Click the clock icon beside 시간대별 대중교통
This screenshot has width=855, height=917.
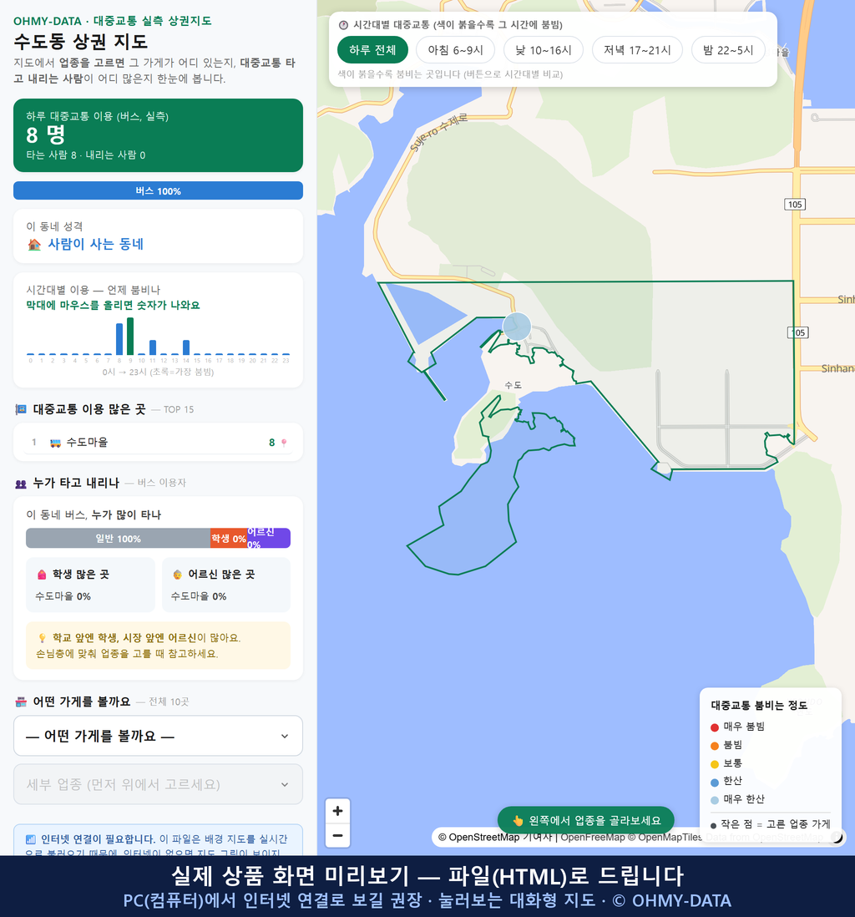pyautogui.click(x=343, y=25)
